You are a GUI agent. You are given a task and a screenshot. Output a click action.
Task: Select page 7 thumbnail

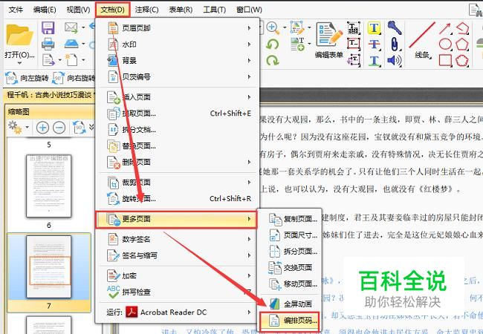(48, 267)
